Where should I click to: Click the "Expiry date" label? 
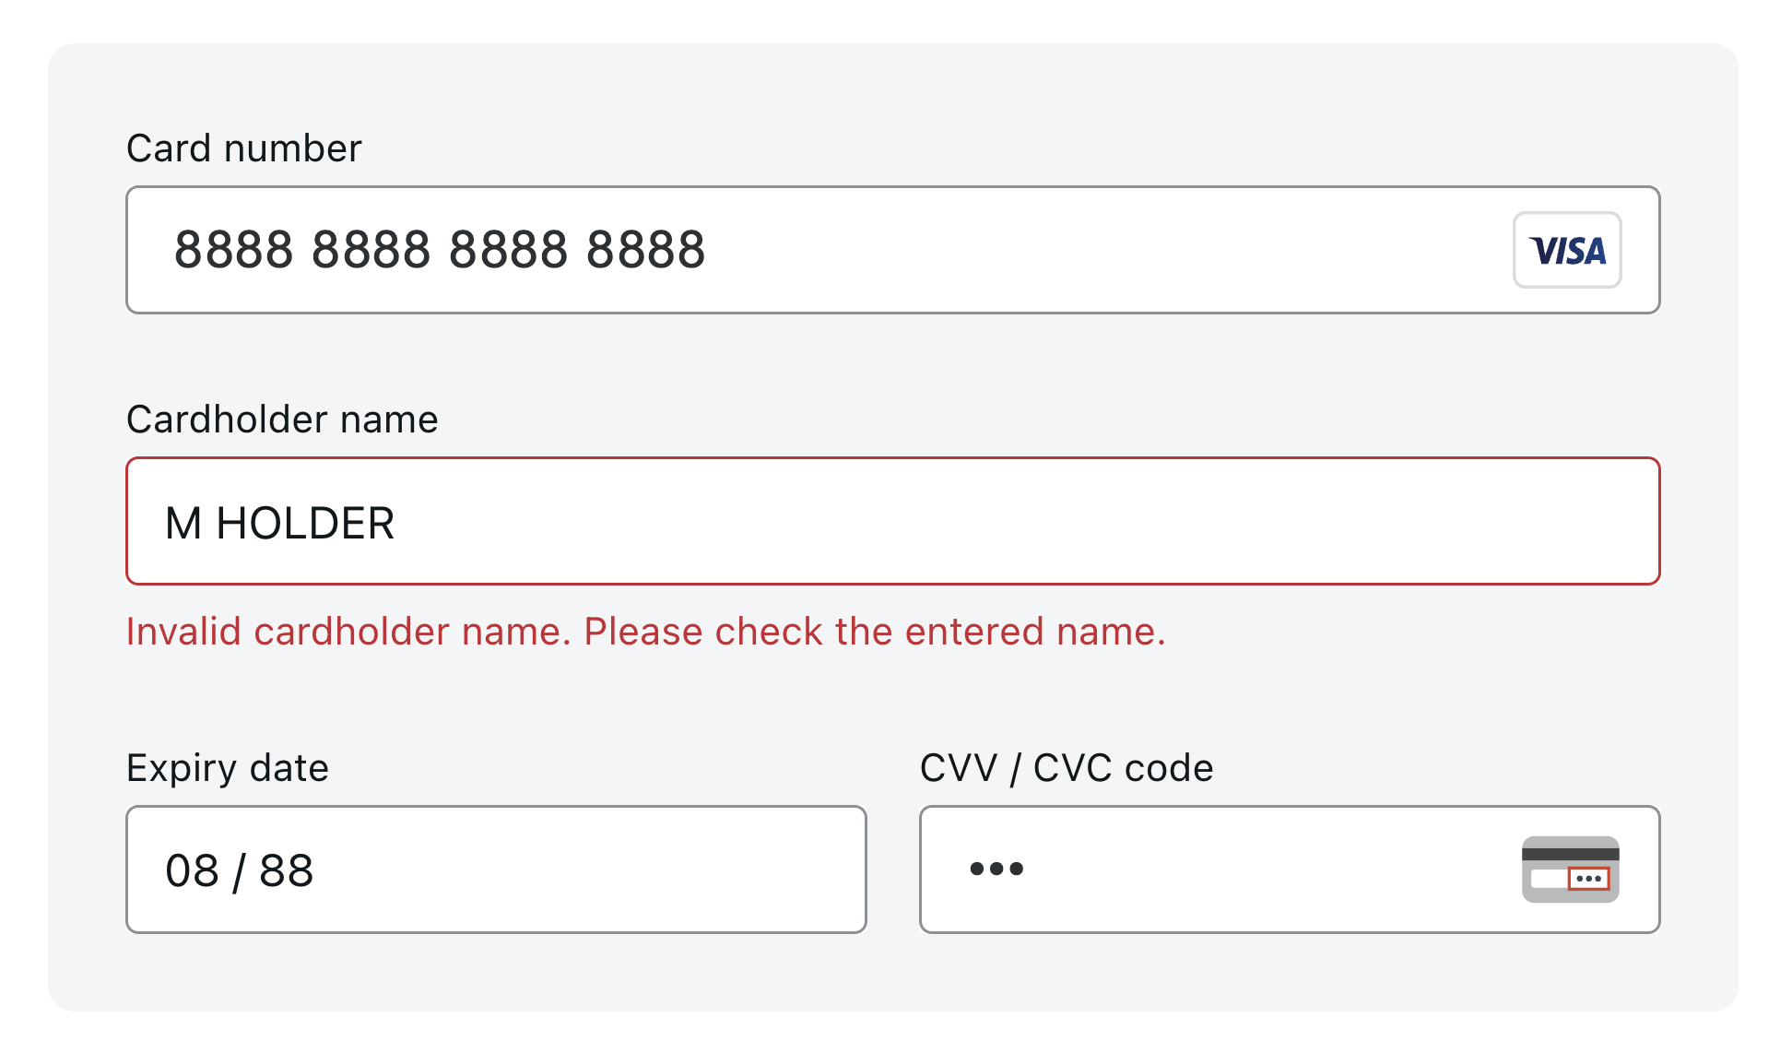coord(227,768)
